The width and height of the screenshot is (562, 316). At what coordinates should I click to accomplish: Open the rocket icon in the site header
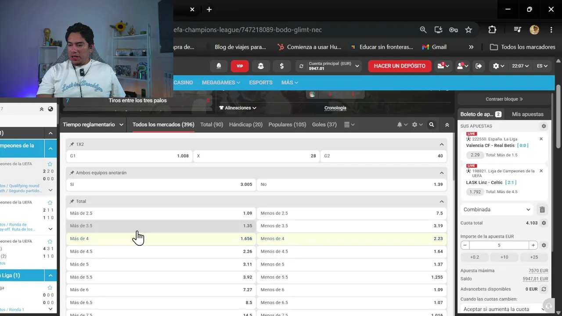219,66
